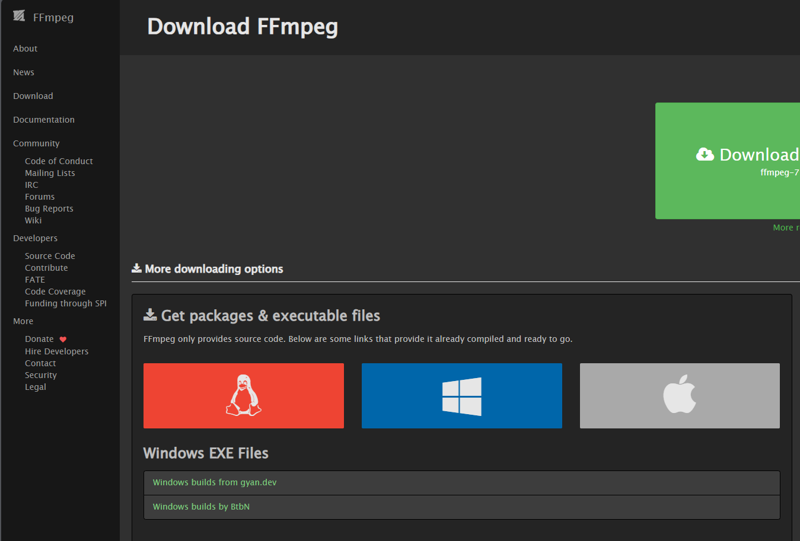Open the Bug Reports page
Image resolution: width=800 pixels, height=541 pixels.
[x=49, y=208]
